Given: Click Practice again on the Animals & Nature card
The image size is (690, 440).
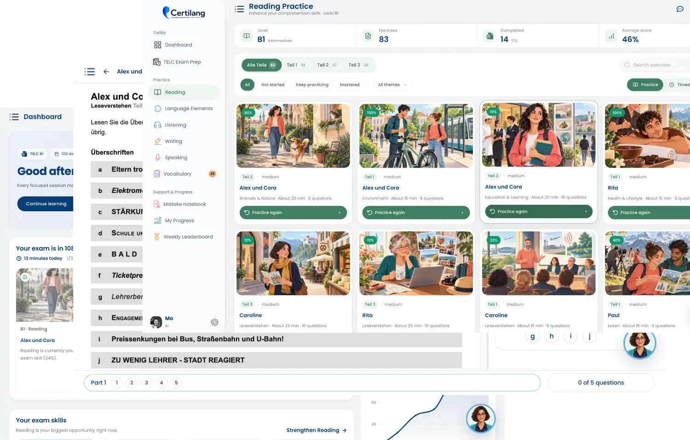Looking at the screenshot, I should [x=293, y=213].
